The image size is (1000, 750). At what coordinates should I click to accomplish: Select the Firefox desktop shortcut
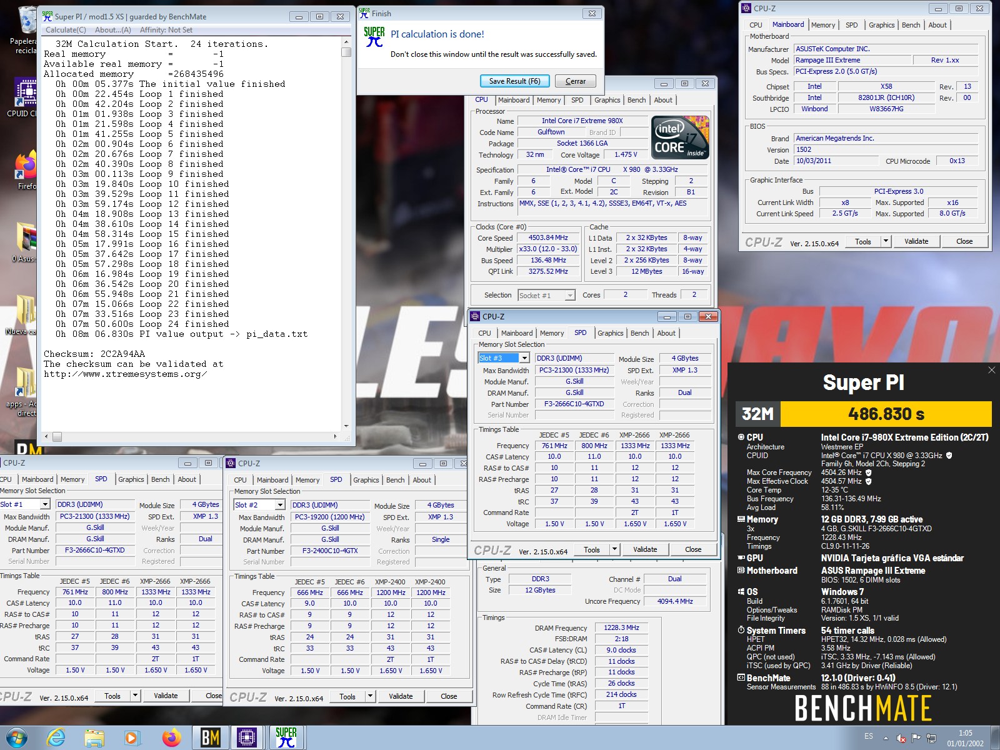(x=25, y=170)
